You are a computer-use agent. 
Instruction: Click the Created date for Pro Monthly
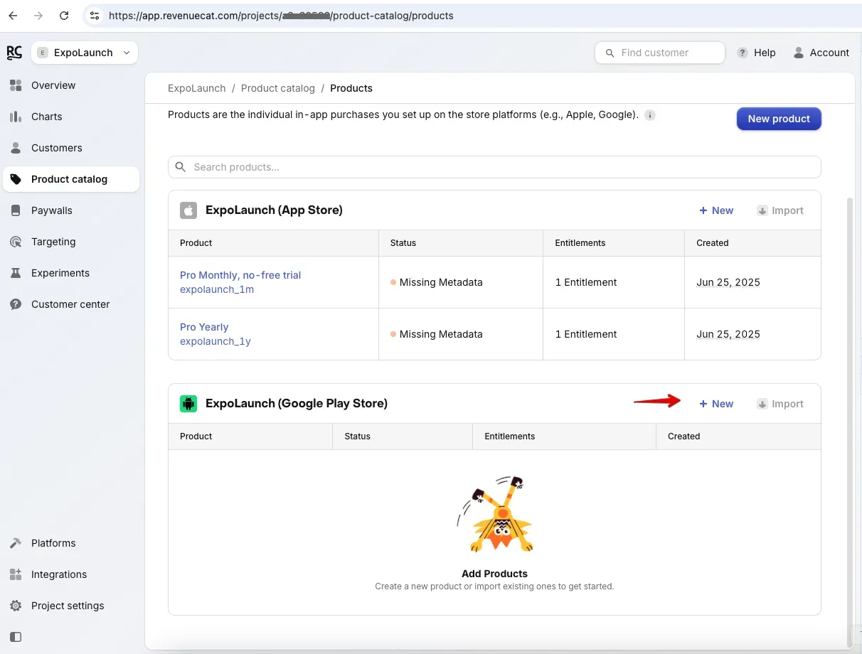point(728,282)
